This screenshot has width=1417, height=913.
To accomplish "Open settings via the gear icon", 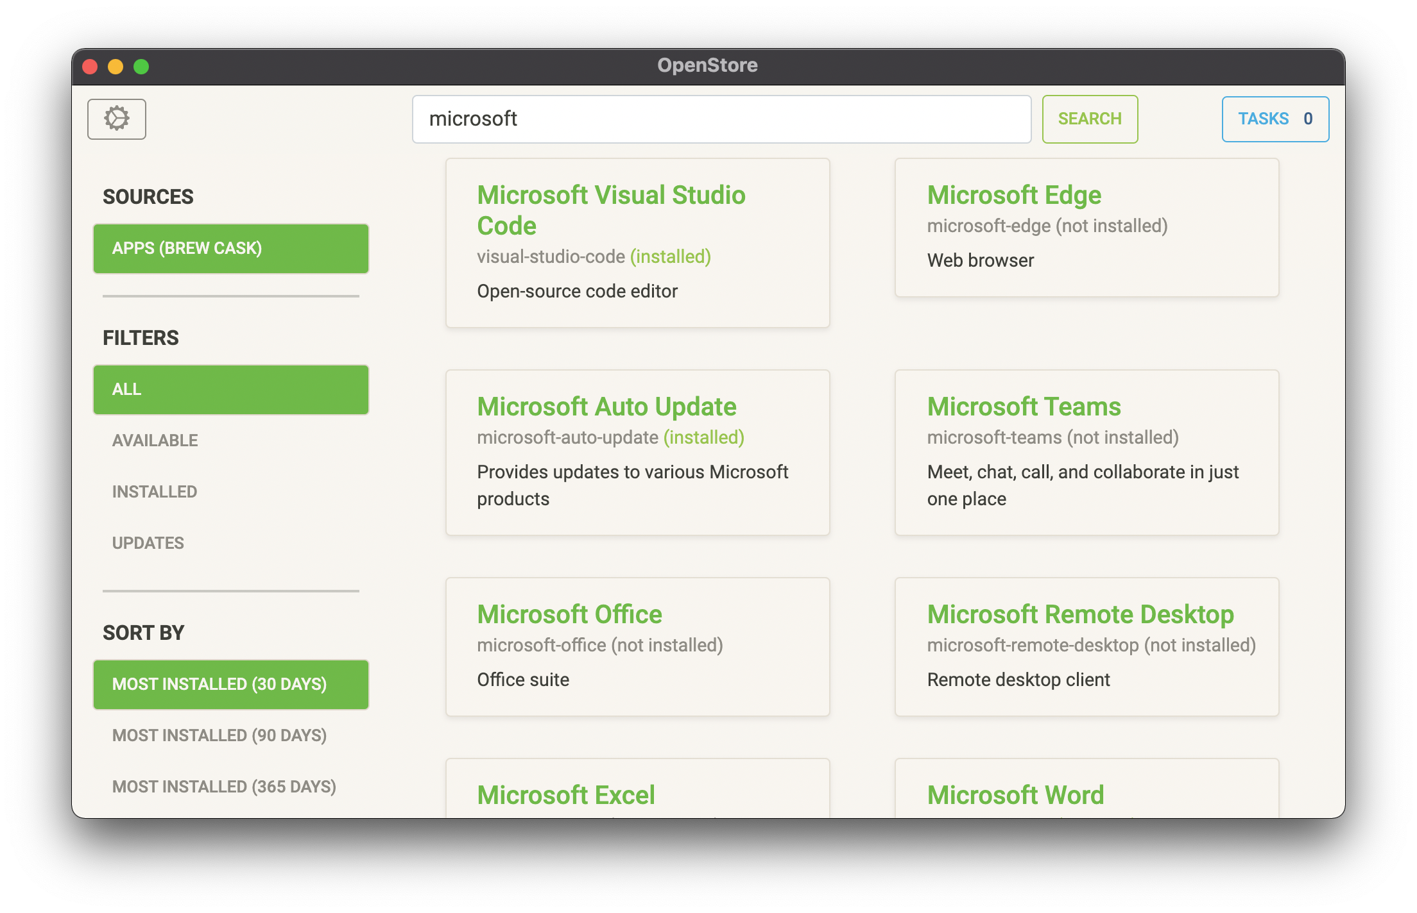I will click(117, 119).
